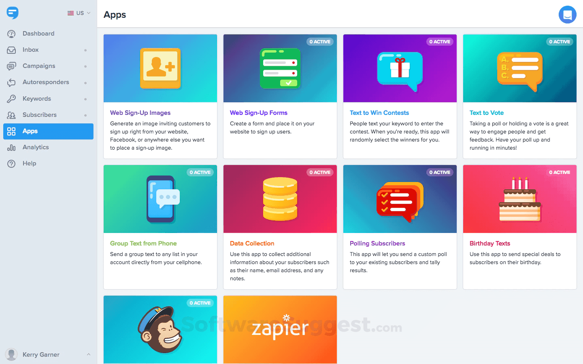Click the Web Sign-Up Forms form icon

point(280,68)
